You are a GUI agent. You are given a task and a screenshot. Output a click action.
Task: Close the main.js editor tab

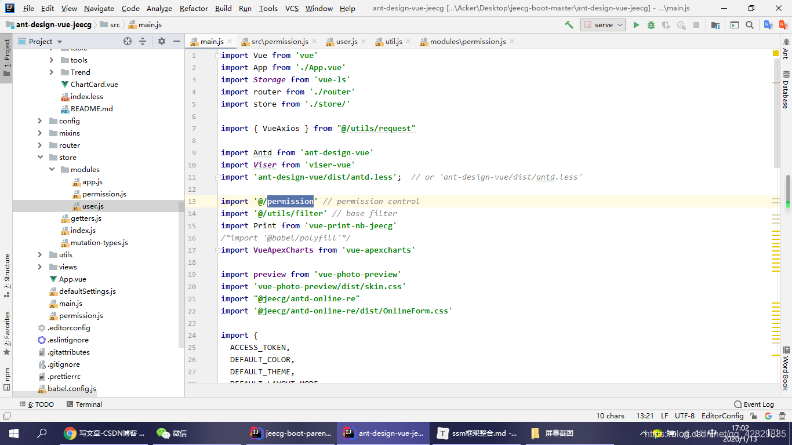[230, 41]
